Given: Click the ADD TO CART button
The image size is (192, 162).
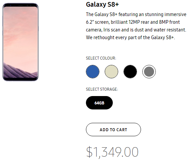Looking at the screenshot, I should pyautogui.click(x=113, y=130).
